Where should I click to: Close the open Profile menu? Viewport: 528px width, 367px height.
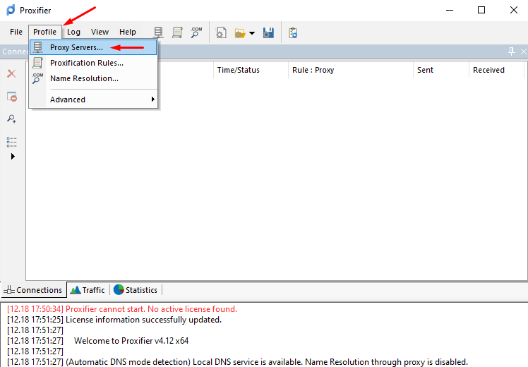[44, 32]
